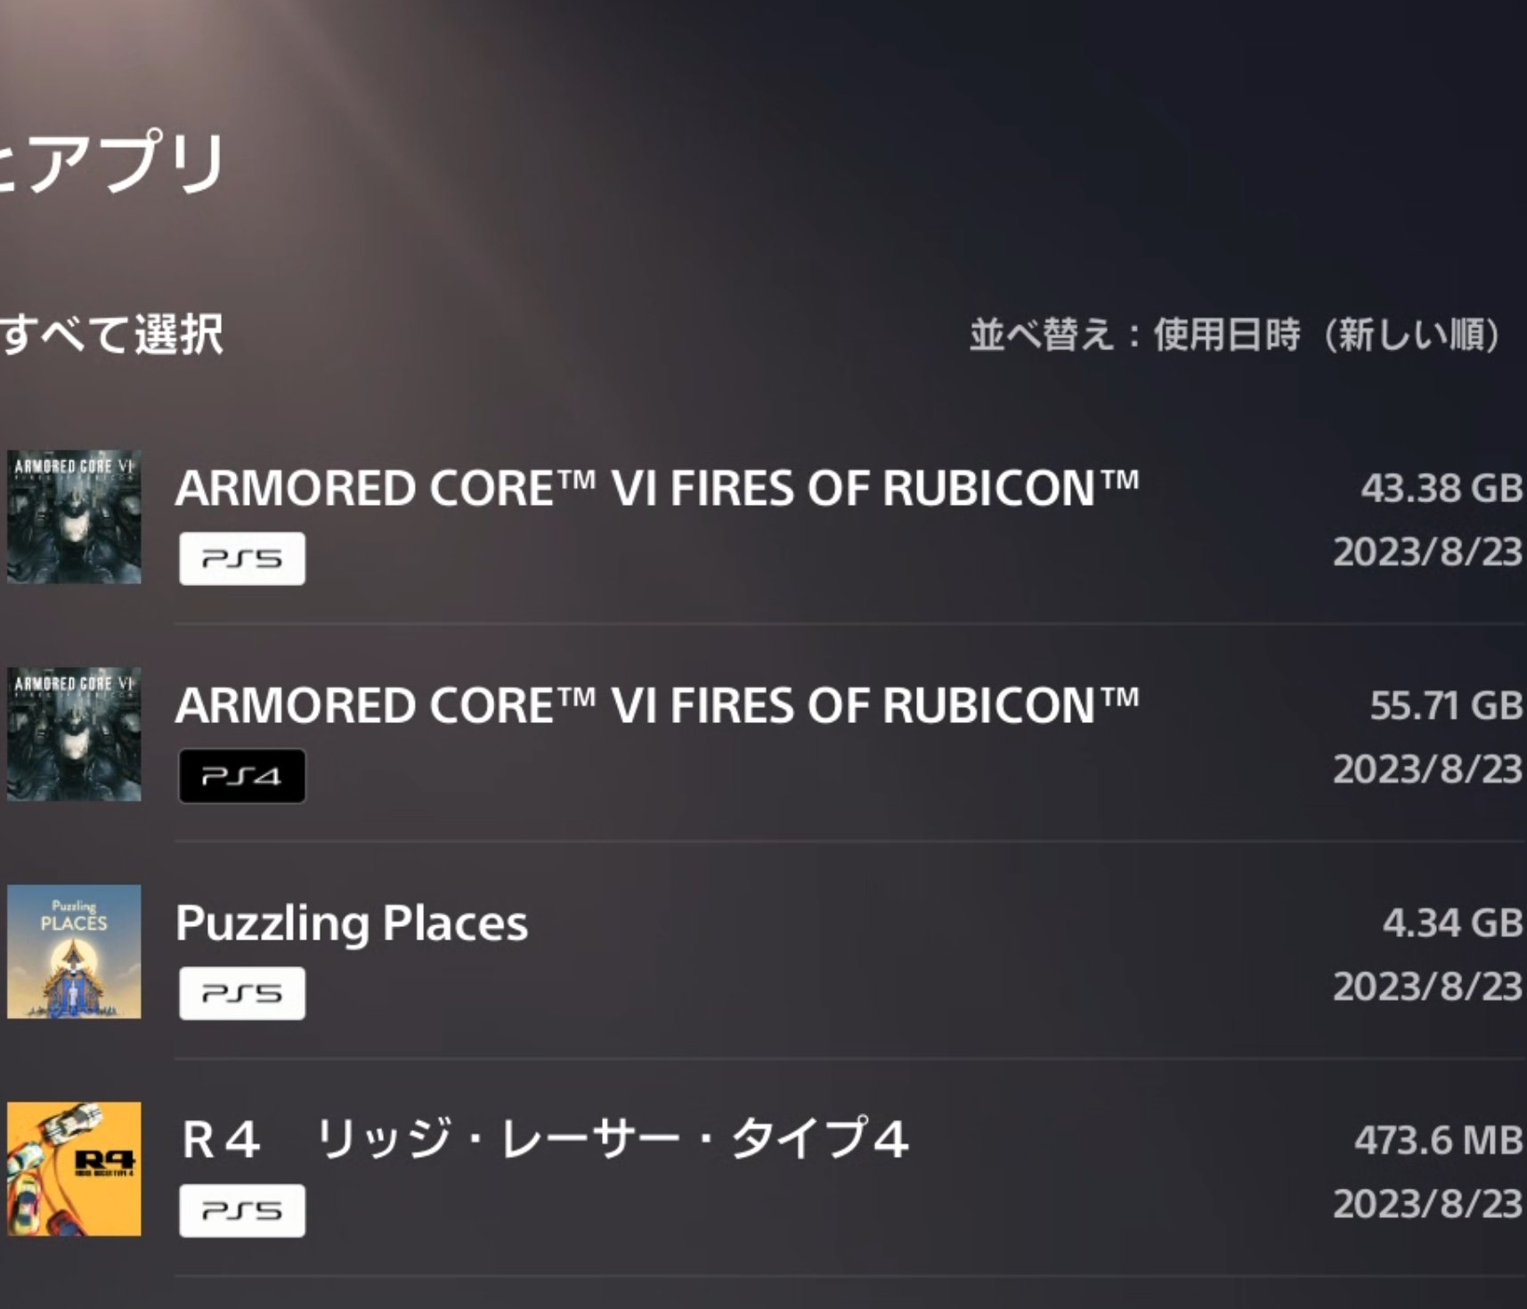Choose the 43.38 GB Armored Core VI title
1527x1309 pixels.
coord(656,488)
